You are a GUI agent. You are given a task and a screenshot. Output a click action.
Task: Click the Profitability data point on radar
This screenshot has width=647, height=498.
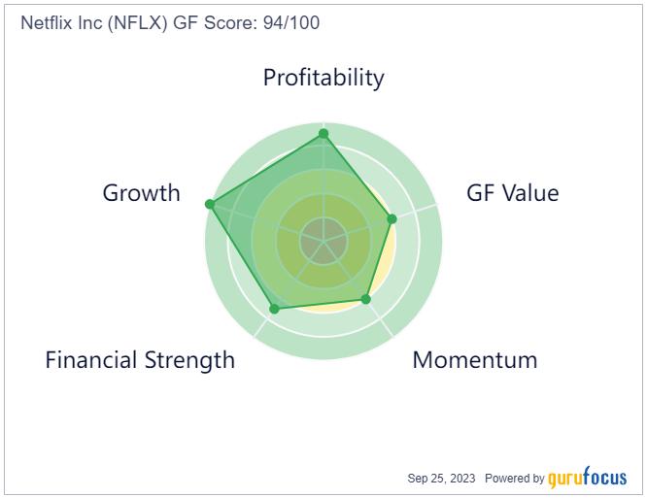[323, 134]
